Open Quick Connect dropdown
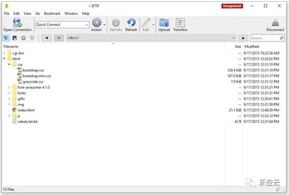This screenshot has width=289, height=195. coord(87,25)
